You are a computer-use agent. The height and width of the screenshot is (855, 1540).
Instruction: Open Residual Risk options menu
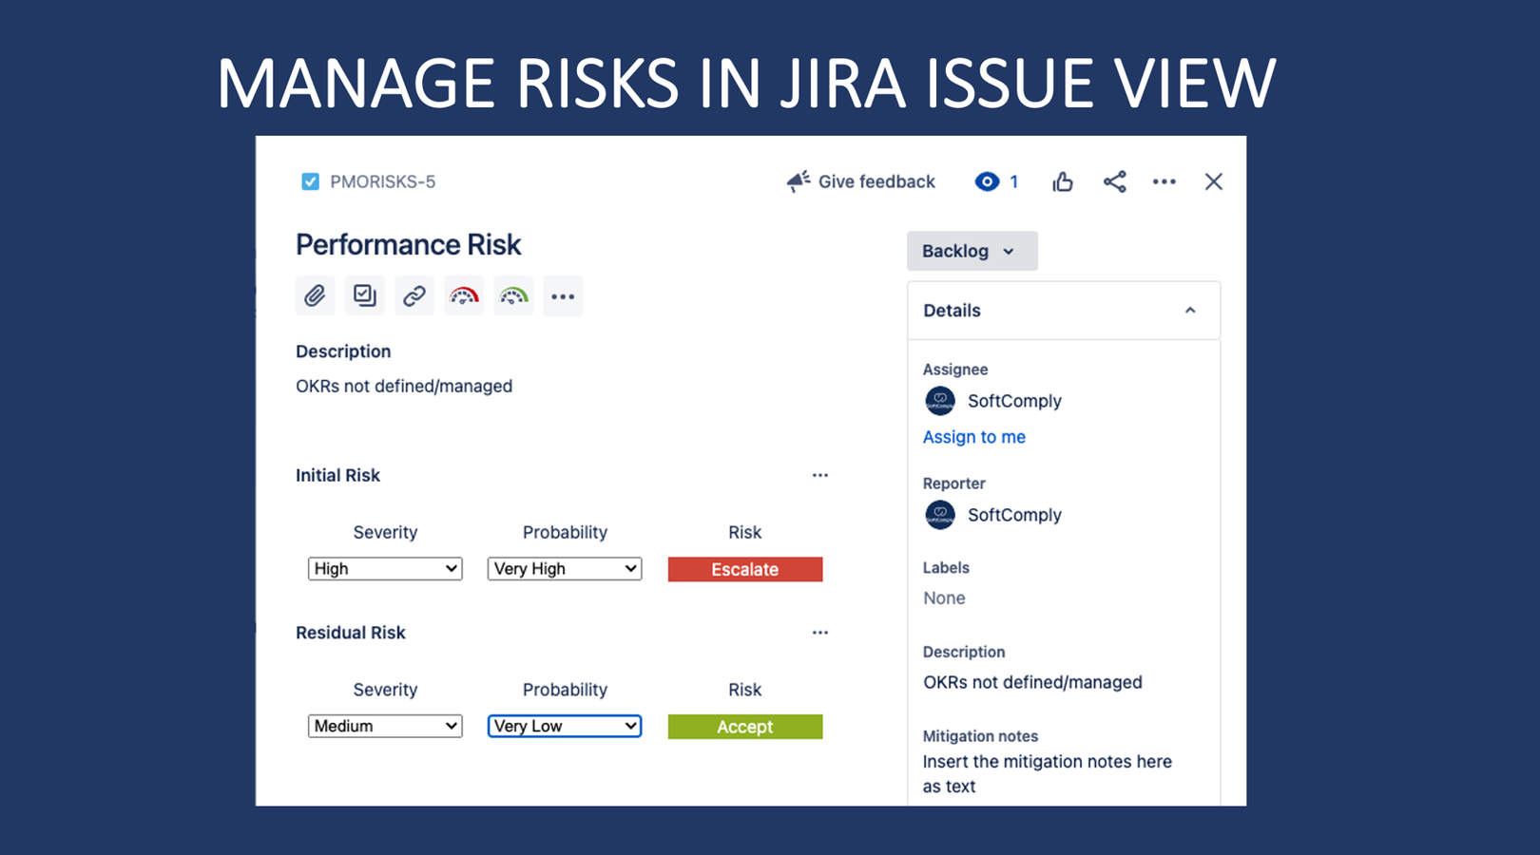(x=819, y=633)
